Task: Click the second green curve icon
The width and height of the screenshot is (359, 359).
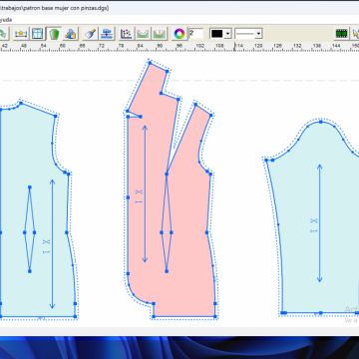Action: pyautogui.click(x=160, y=34)
